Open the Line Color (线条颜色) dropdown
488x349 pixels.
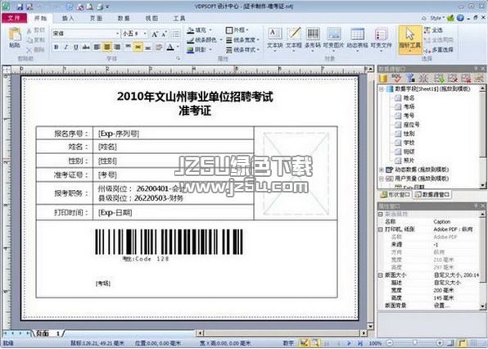pos(220,40)
